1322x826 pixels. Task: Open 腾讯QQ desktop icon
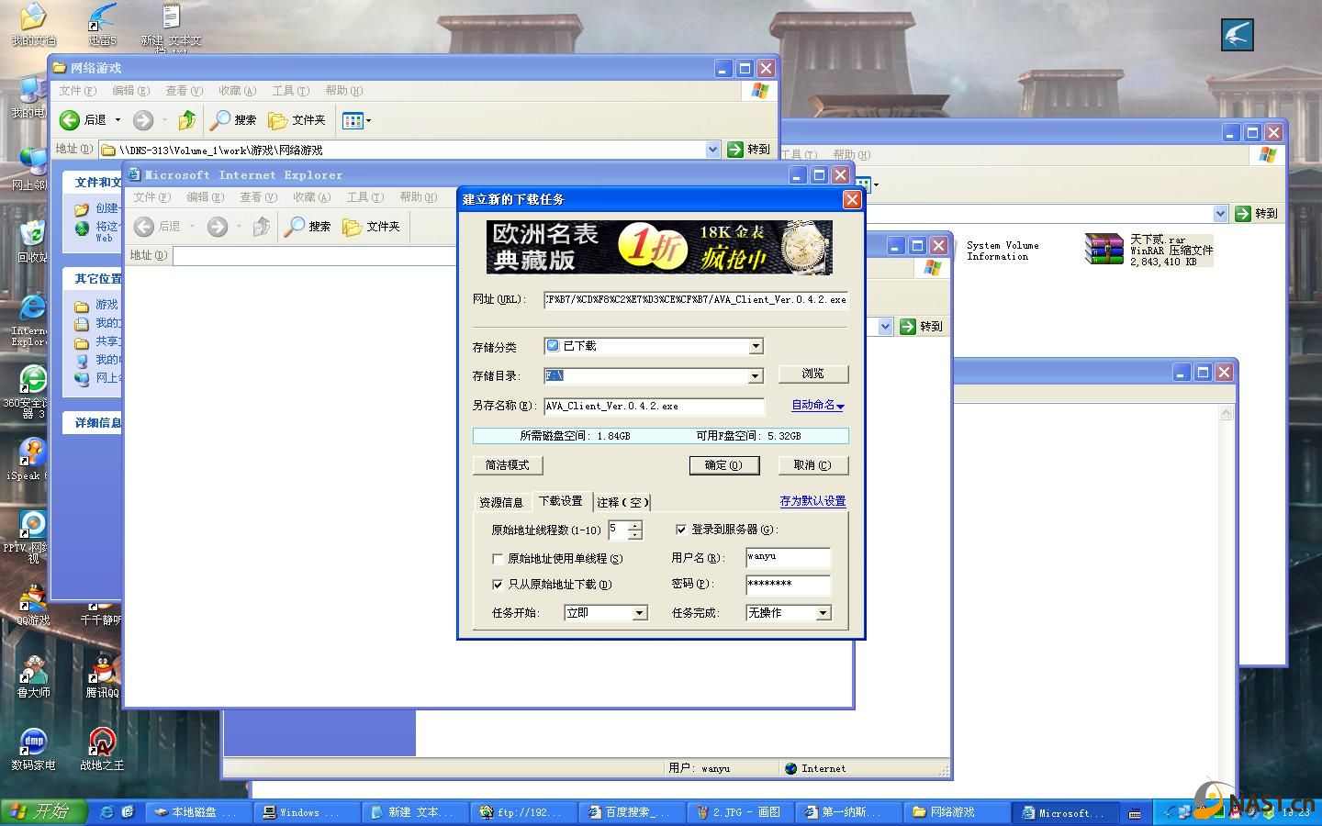[x=102, y=677]
